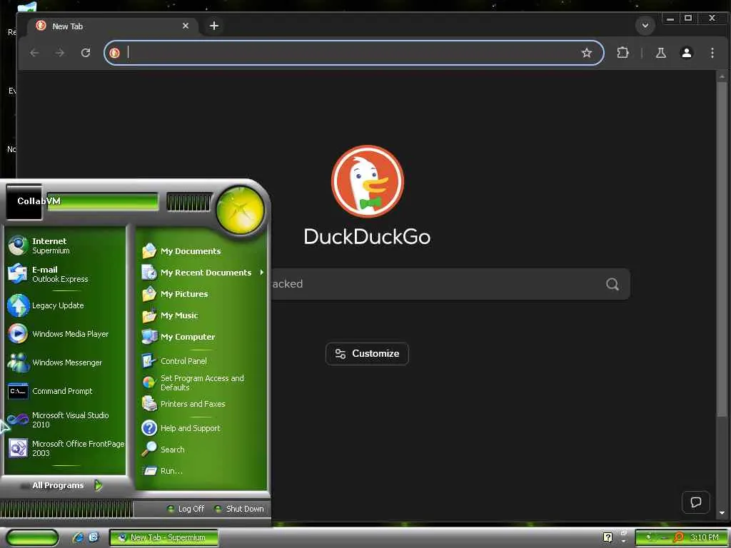The image size is (731, 548).
Task: Open the browser three-dot menu
Action: click(x=712, y=53)
